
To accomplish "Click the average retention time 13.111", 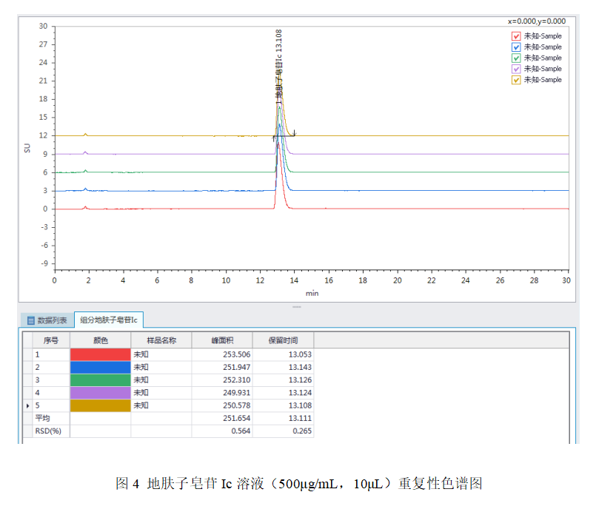I will pos(300,418).
